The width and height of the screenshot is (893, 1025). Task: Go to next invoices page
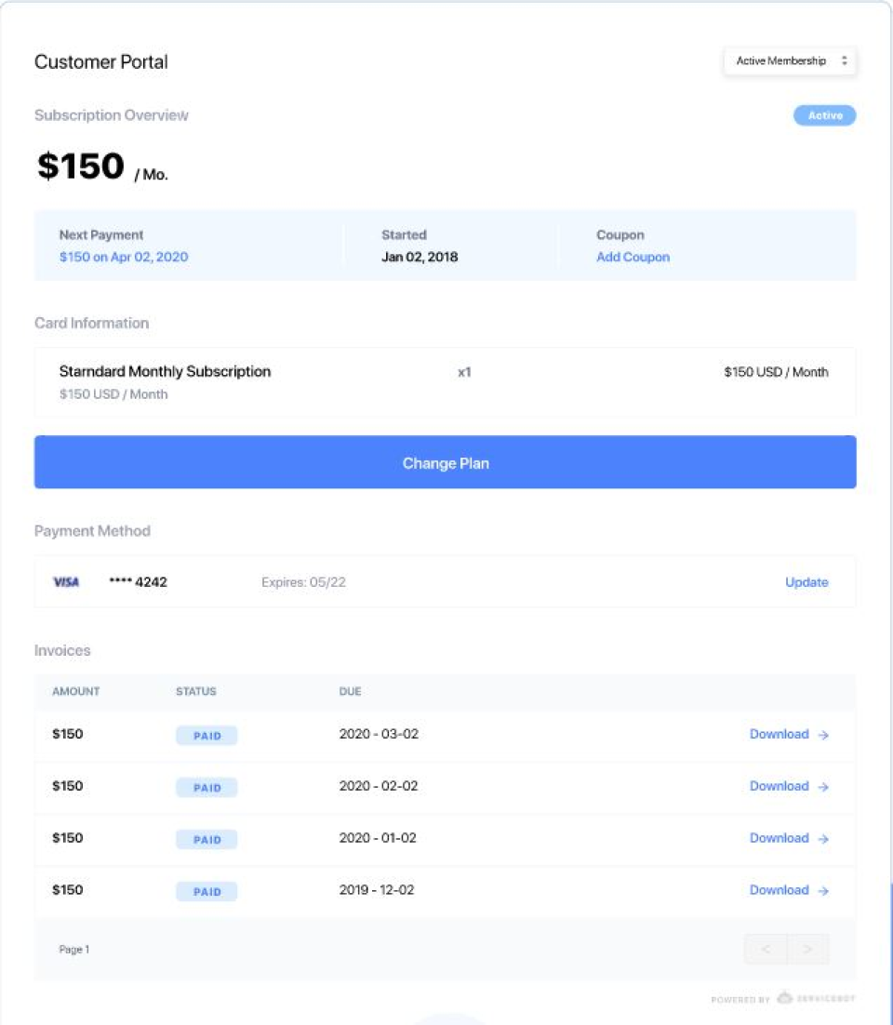pyautogui.click(x=807, y=950)
